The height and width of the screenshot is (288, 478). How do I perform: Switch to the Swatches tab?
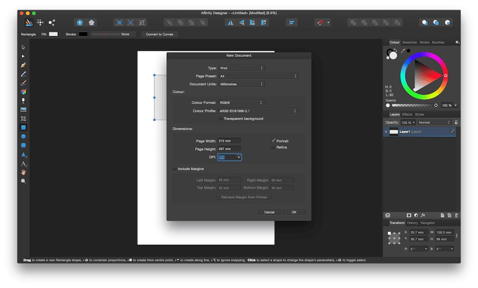coord(409,43)
